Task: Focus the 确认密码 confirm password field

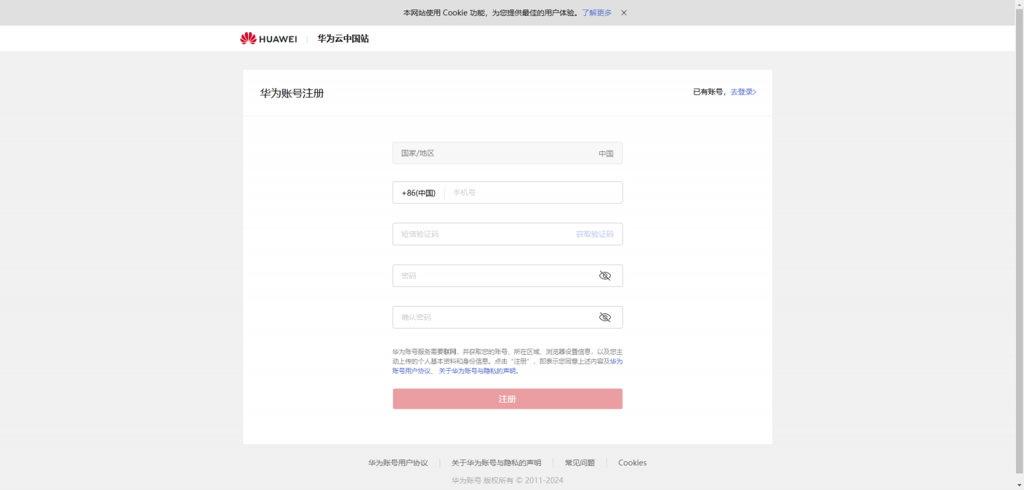Action: coord(493,317)
